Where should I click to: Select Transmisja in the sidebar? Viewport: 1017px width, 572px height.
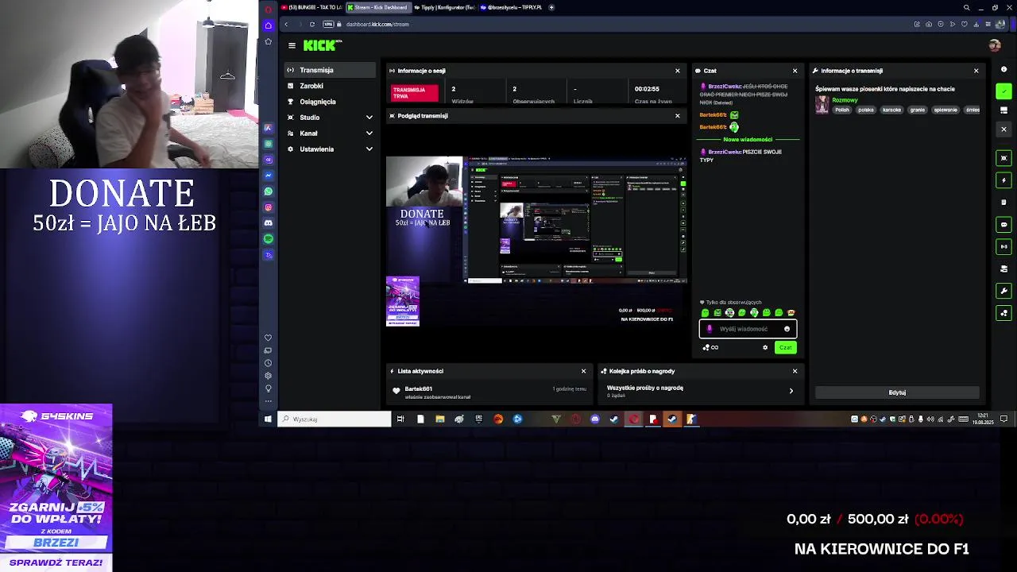330,70
